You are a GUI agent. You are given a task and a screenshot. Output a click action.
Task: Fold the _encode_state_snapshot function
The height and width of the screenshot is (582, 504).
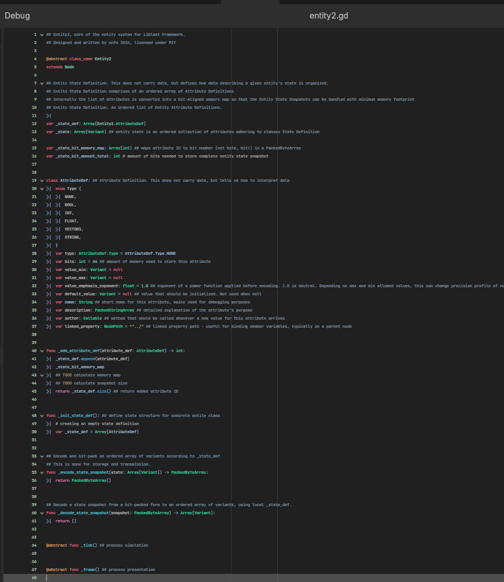click(42, 473)
